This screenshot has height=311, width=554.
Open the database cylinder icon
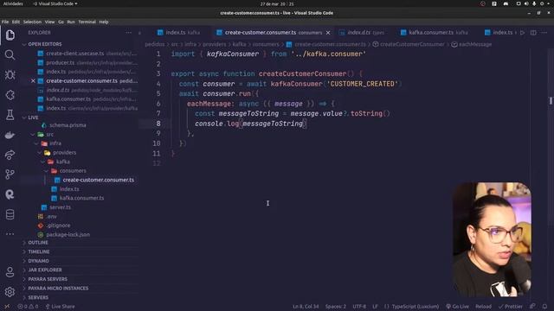(10, 214)
